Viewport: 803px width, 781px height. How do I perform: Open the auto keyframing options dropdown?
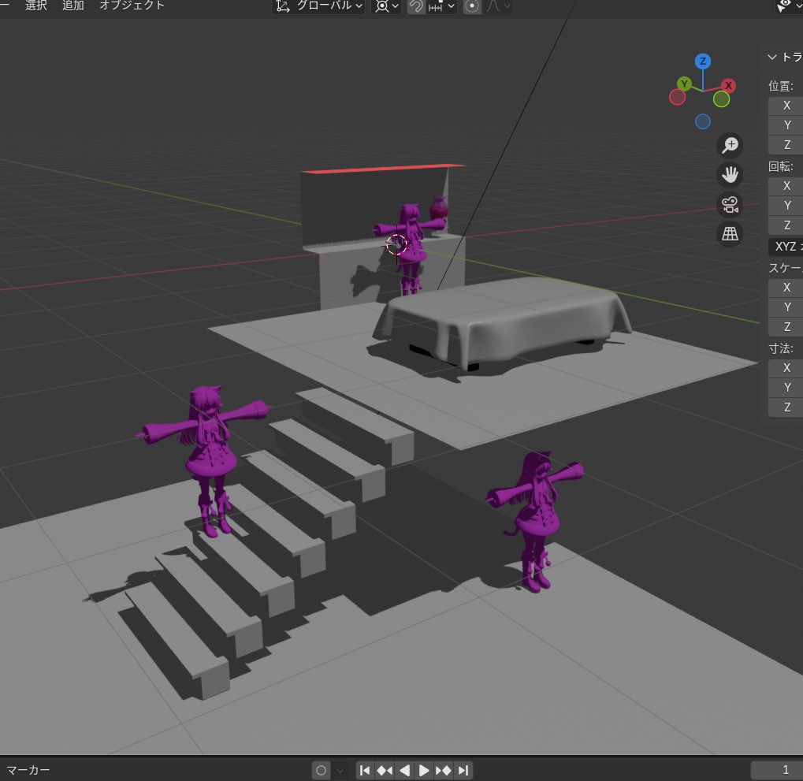click(340, 770)
